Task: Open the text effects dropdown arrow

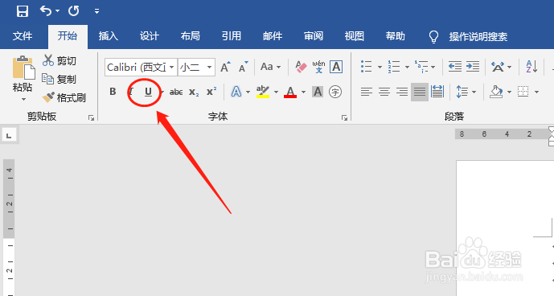Action: tap(248, 92)
